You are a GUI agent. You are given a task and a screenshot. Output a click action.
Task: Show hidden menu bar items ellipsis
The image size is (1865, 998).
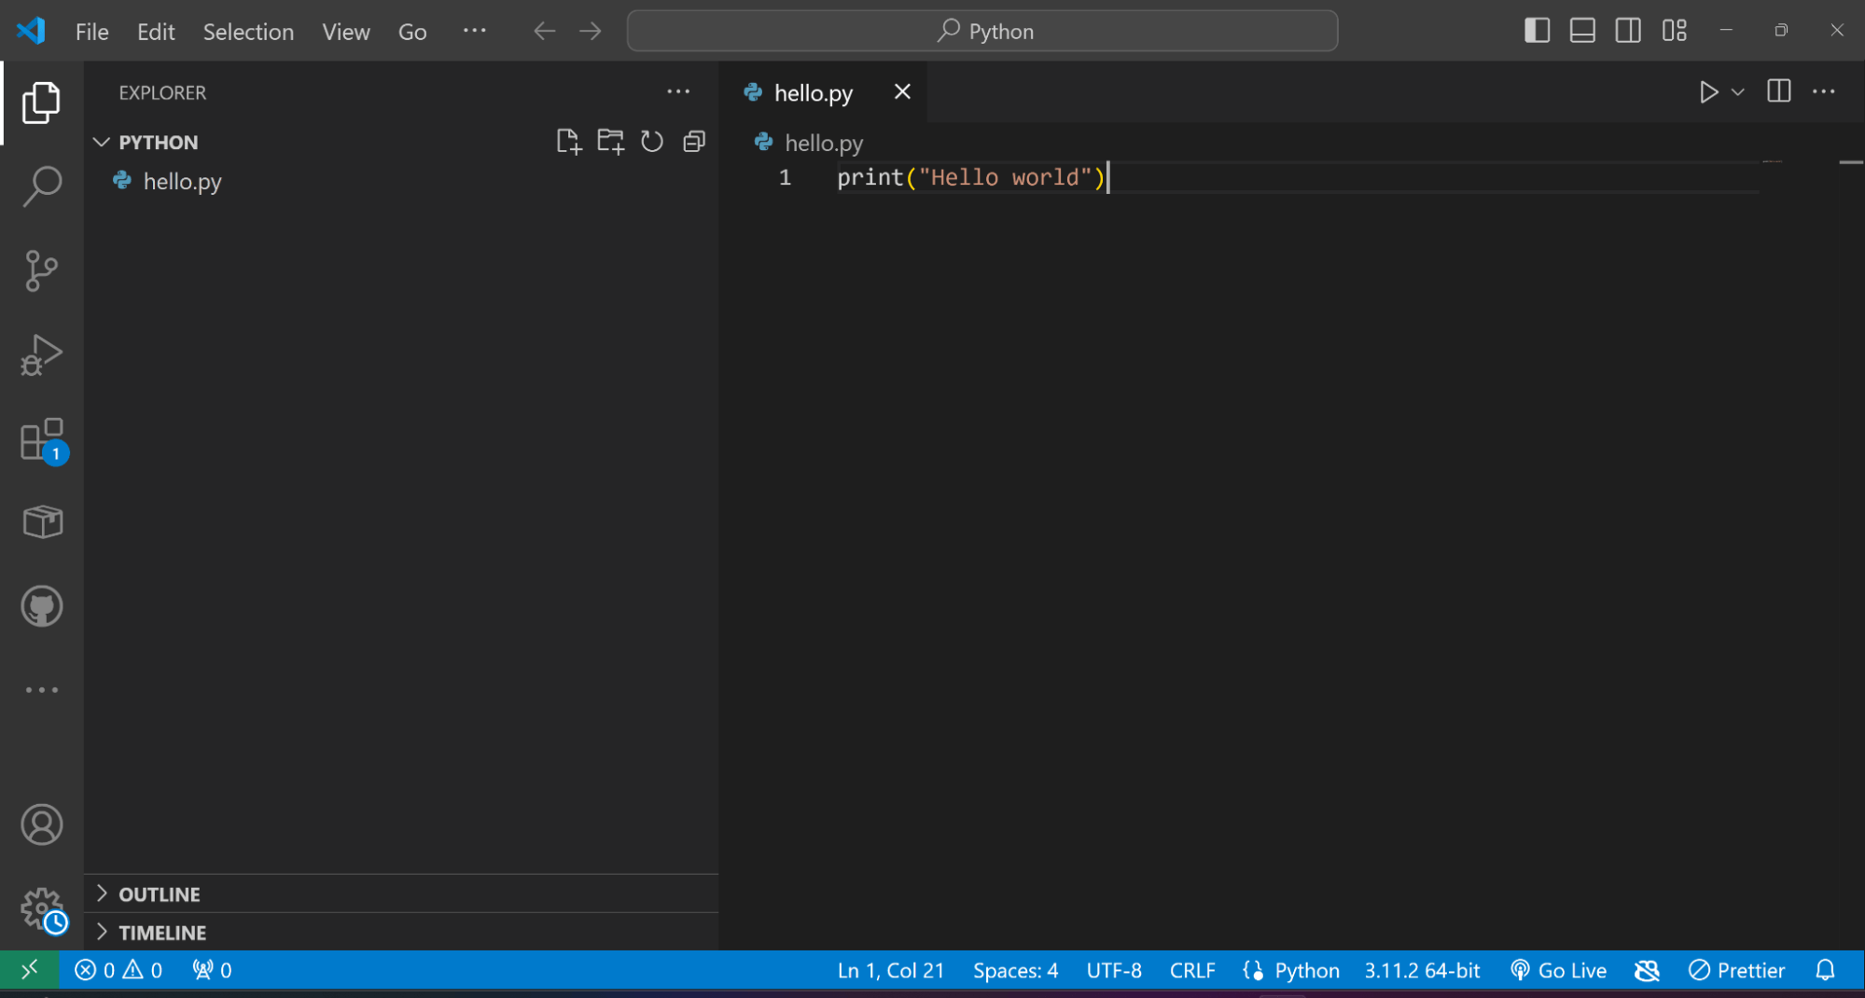(x=474, y=31)
